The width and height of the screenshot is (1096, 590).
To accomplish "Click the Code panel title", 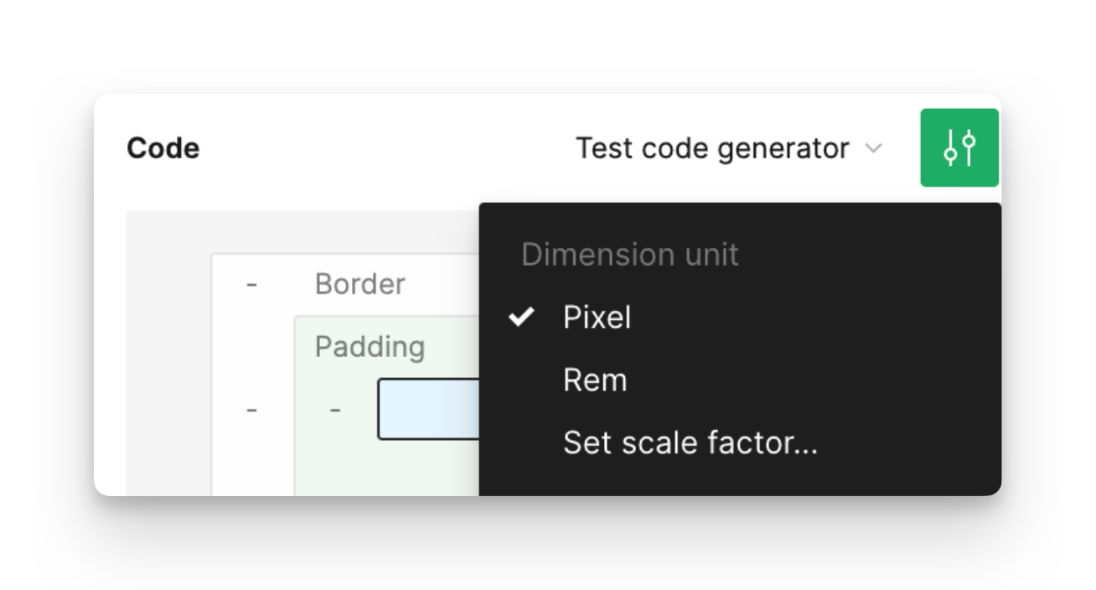I will coord(163,148).
